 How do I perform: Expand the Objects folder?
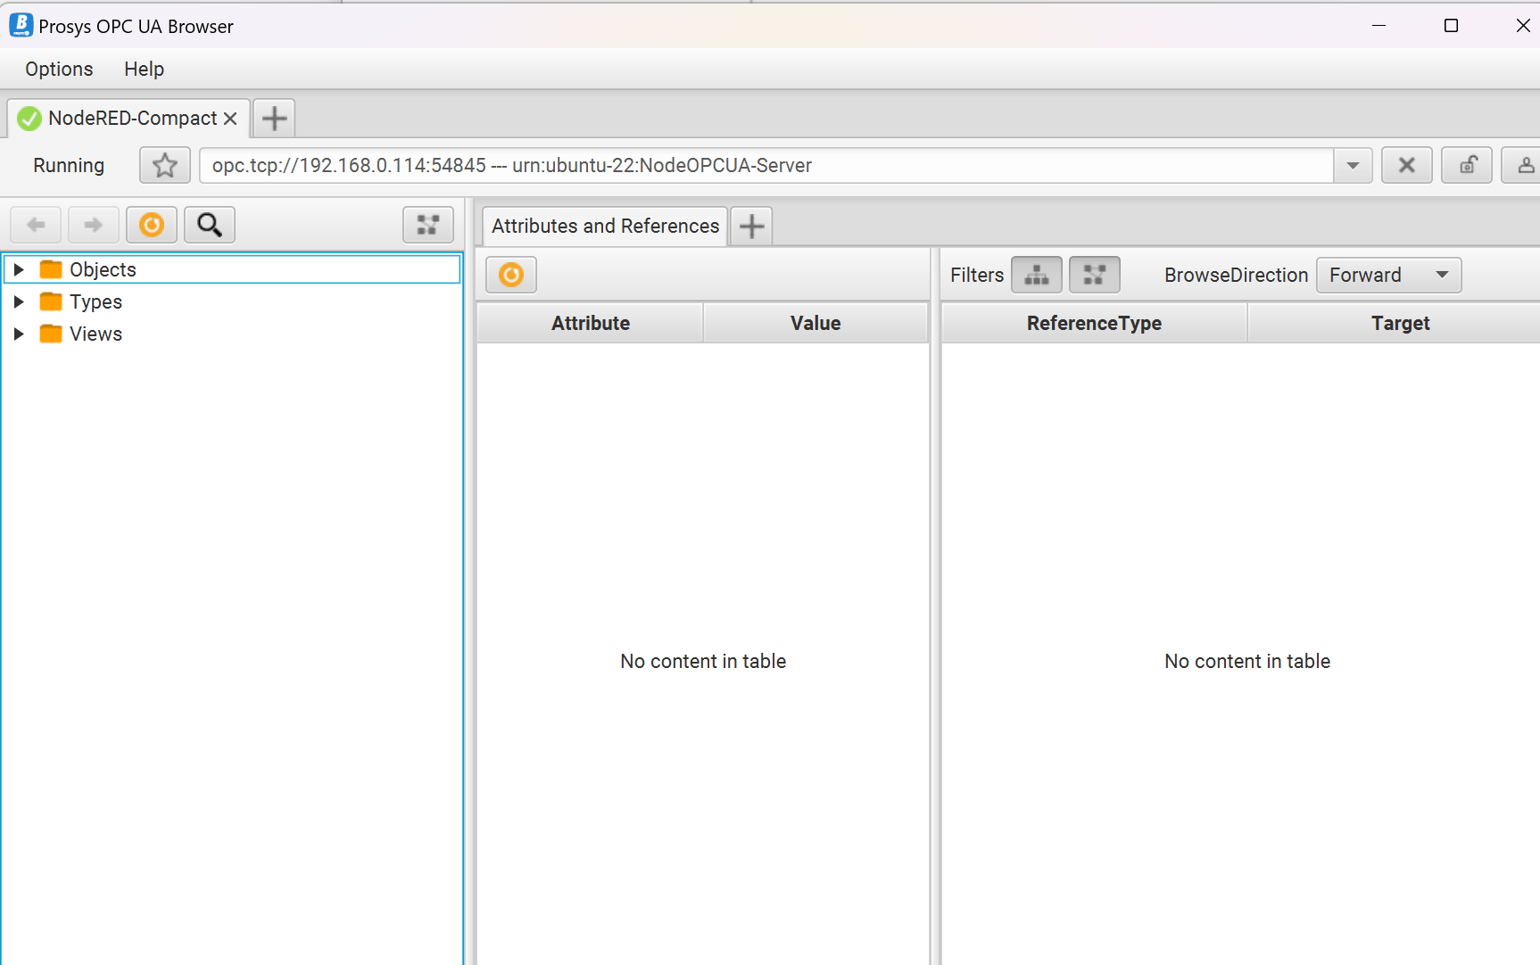(20, 268)
